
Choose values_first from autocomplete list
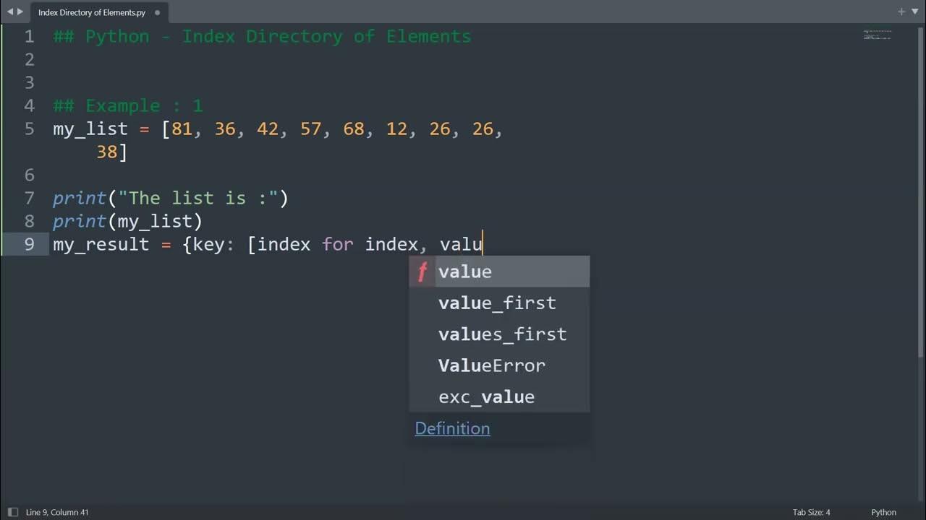pyautogui.click(x=502, y=334)
